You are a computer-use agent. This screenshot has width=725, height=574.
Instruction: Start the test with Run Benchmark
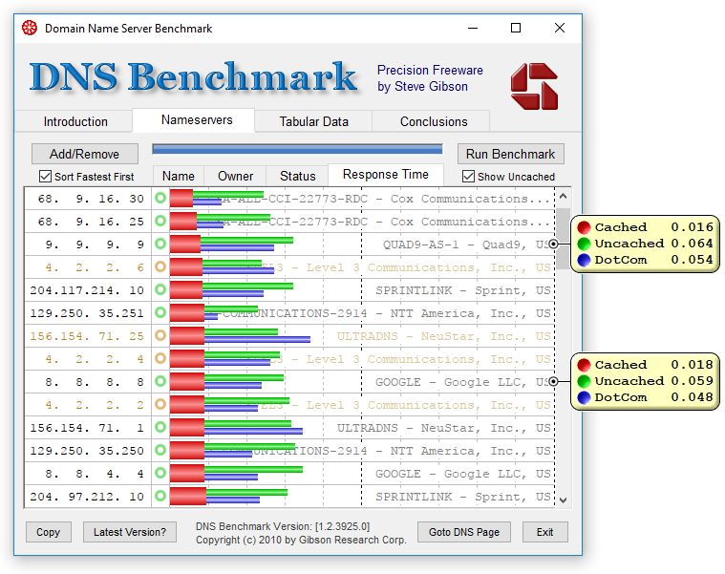click(510, 154)
